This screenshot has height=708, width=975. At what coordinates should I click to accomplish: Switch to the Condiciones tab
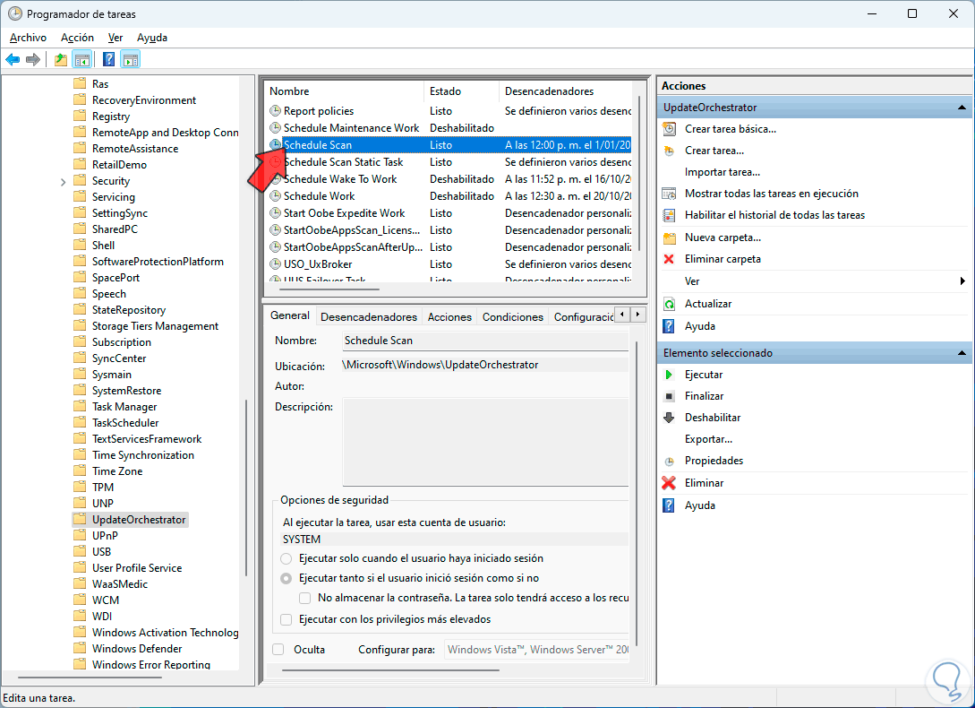[x=512, y=317]
